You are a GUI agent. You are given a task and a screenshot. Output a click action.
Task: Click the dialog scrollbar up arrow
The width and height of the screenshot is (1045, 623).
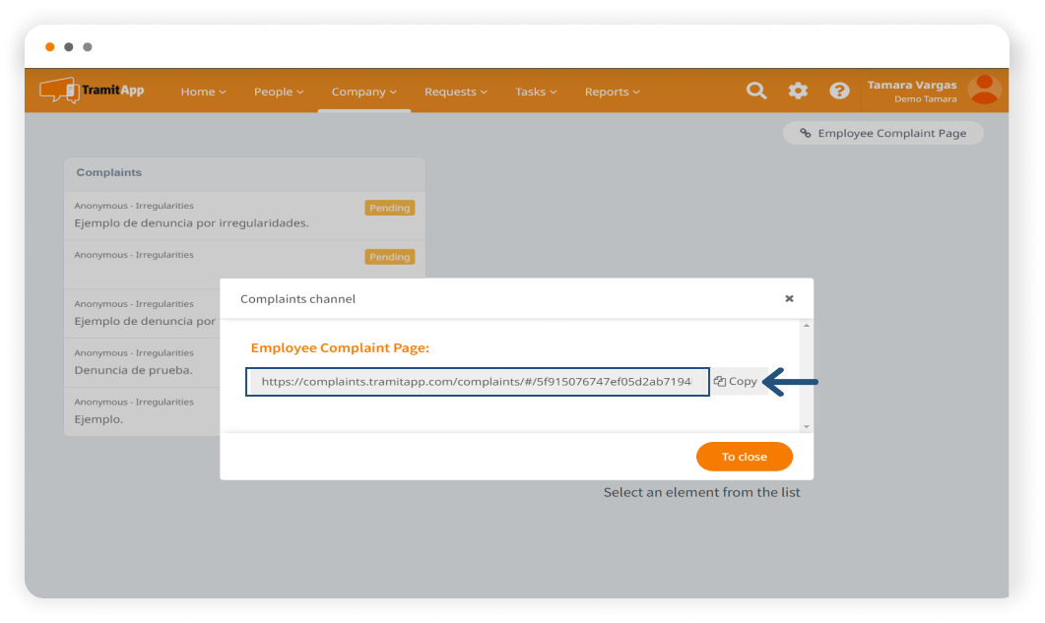[807, 325]
